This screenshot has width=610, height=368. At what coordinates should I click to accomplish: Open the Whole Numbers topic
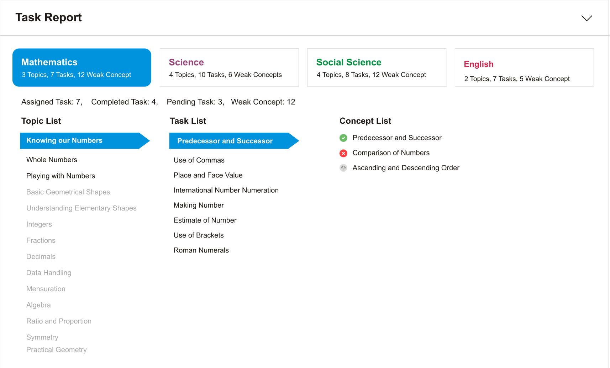point(52,160)
